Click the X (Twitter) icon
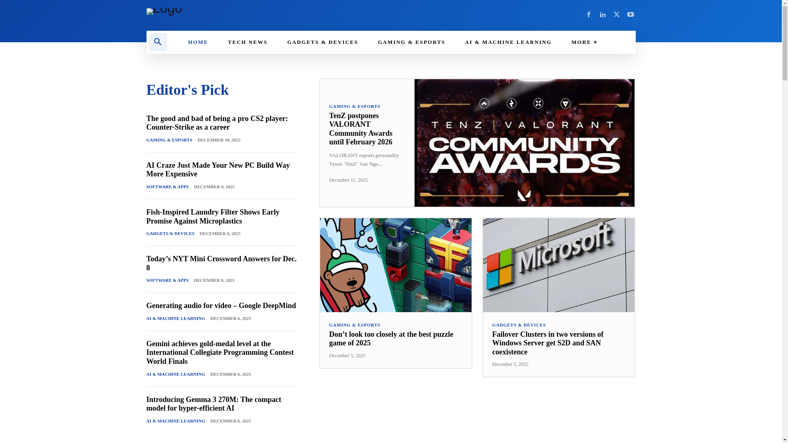This screenshot has height=443, width=788. (x=616, y=14)
